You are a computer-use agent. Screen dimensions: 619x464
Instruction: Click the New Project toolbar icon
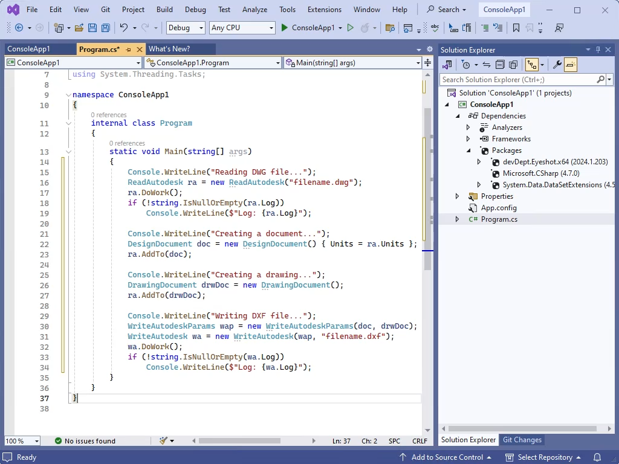59,28
